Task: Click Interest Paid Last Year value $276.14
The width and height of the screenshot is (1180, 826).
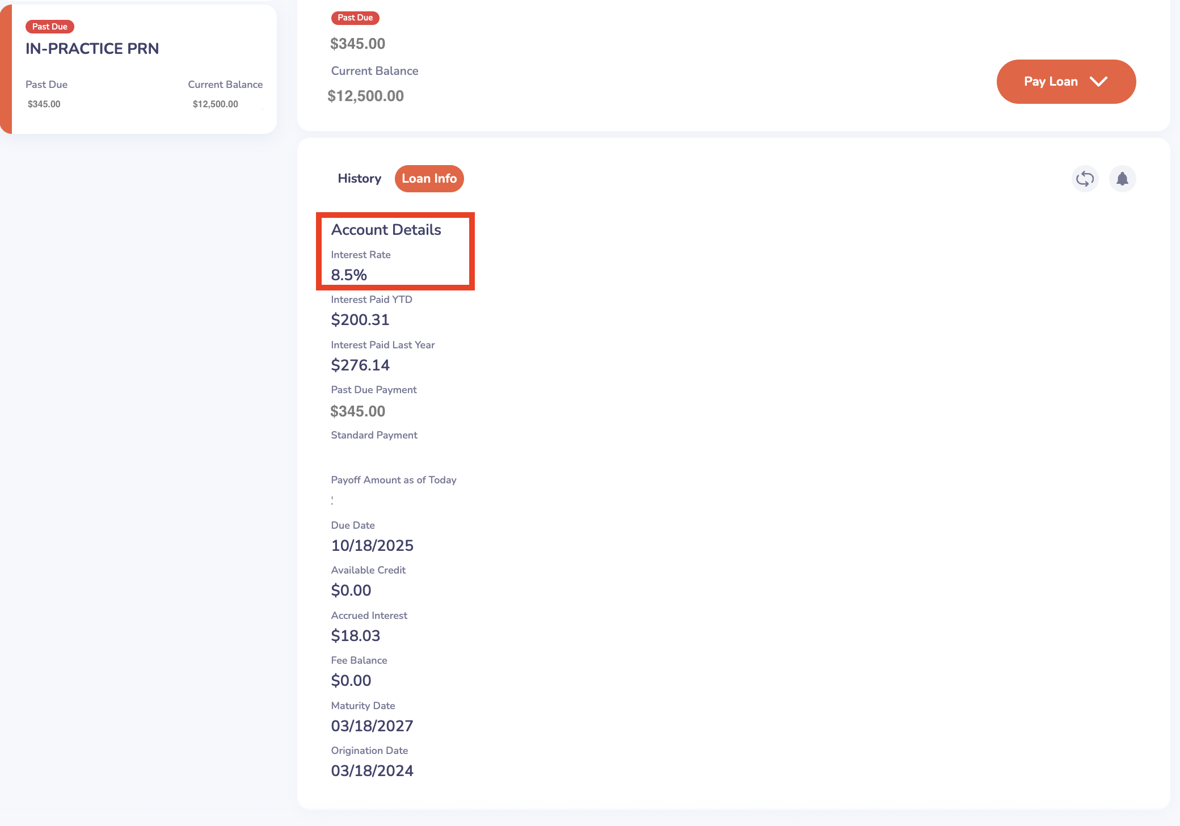Action: click(360, 365)
